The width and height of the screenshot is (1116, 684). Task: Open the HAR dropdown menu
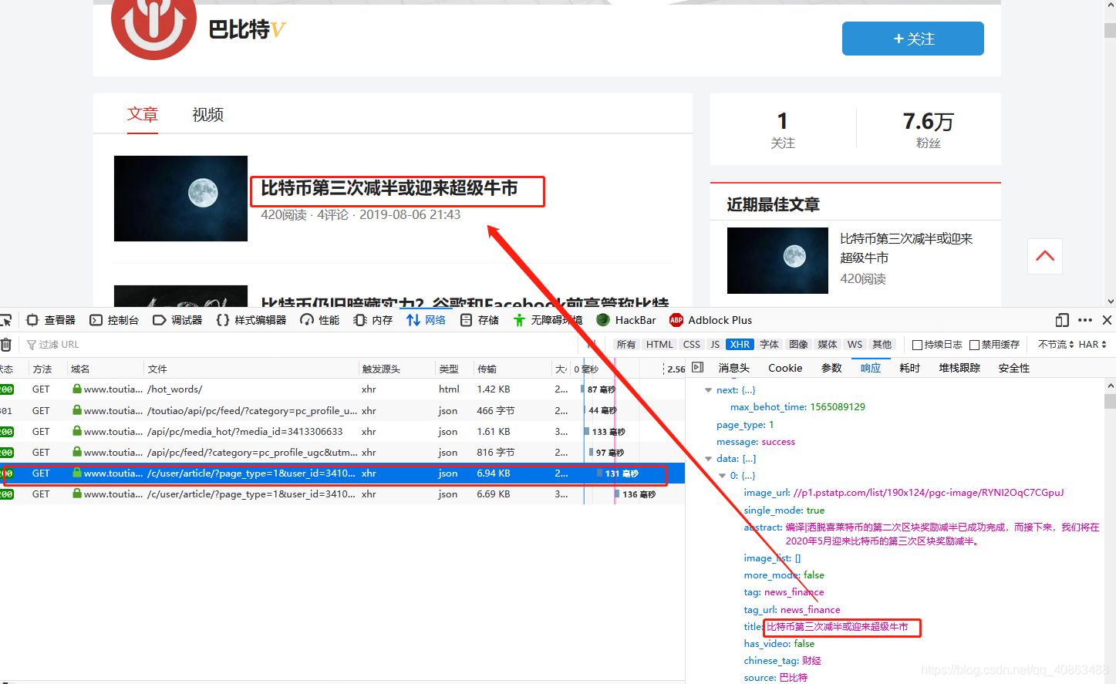coord(1093,345)
